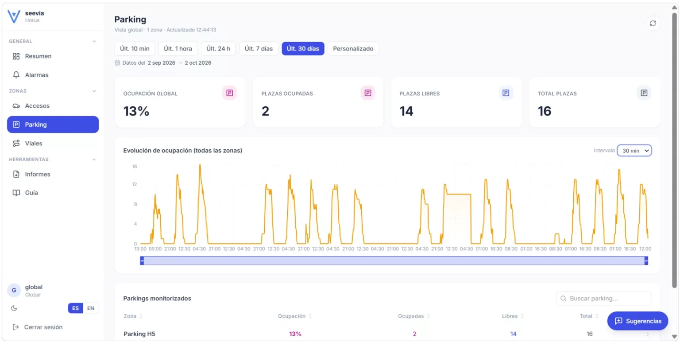Click the parking icon on Plazas Ocupadas card
680x342 pixels.
click(367, 93)
